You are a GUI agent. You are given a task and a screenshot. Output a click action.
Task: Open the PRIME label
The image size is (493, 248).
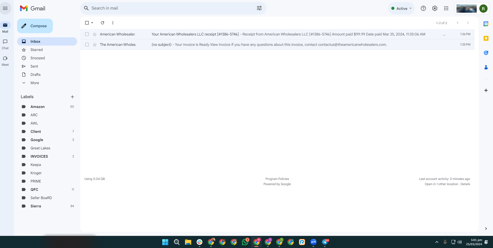coord(47,181)
